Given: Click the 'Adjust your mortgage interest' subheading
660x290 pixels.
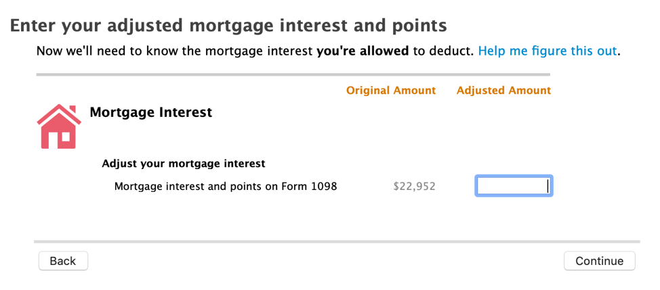Looking at the screenshot, I should point(184,164).
